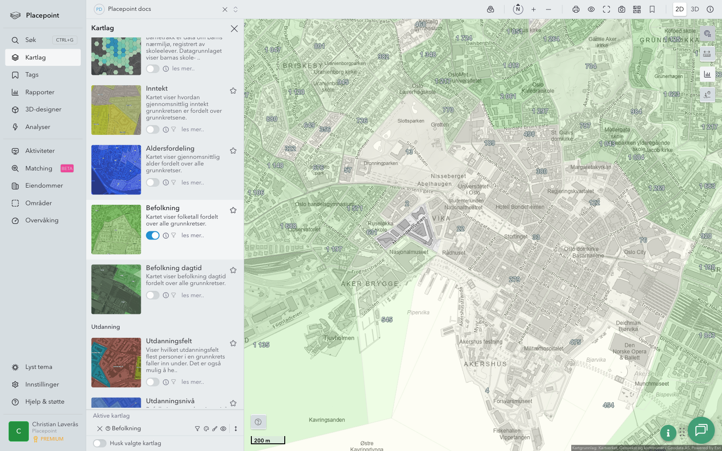
Task: Open fullscreen view icon in toolbar
Action: click(606, 9)
